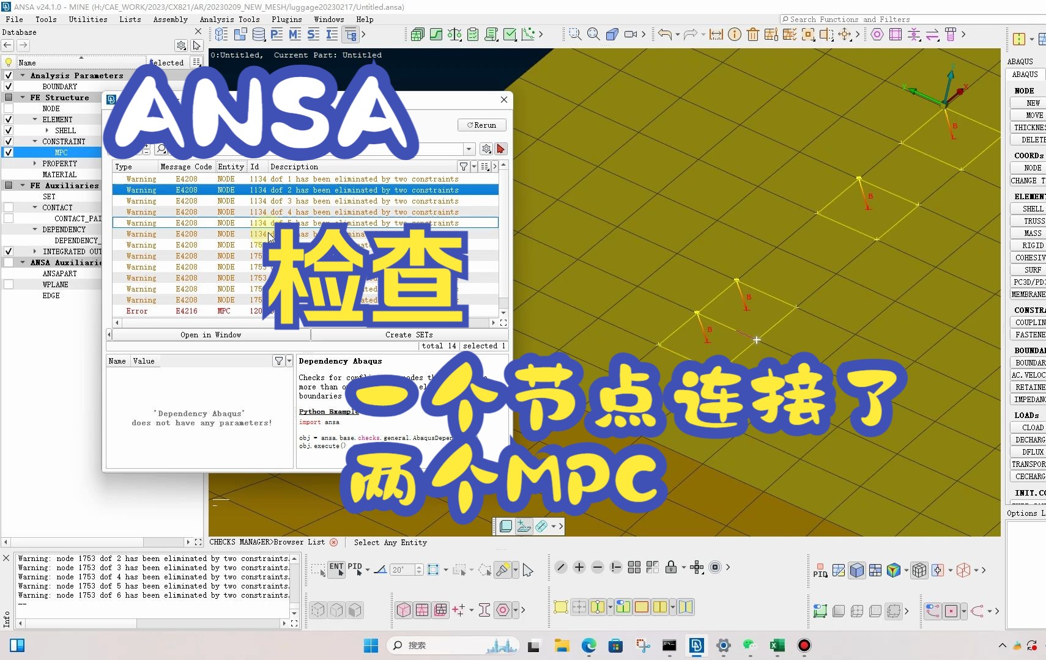The height and width of the screenshot is (660, 1046).
Task: Toggle the PID selection mode icon
Action: (355, 570)
